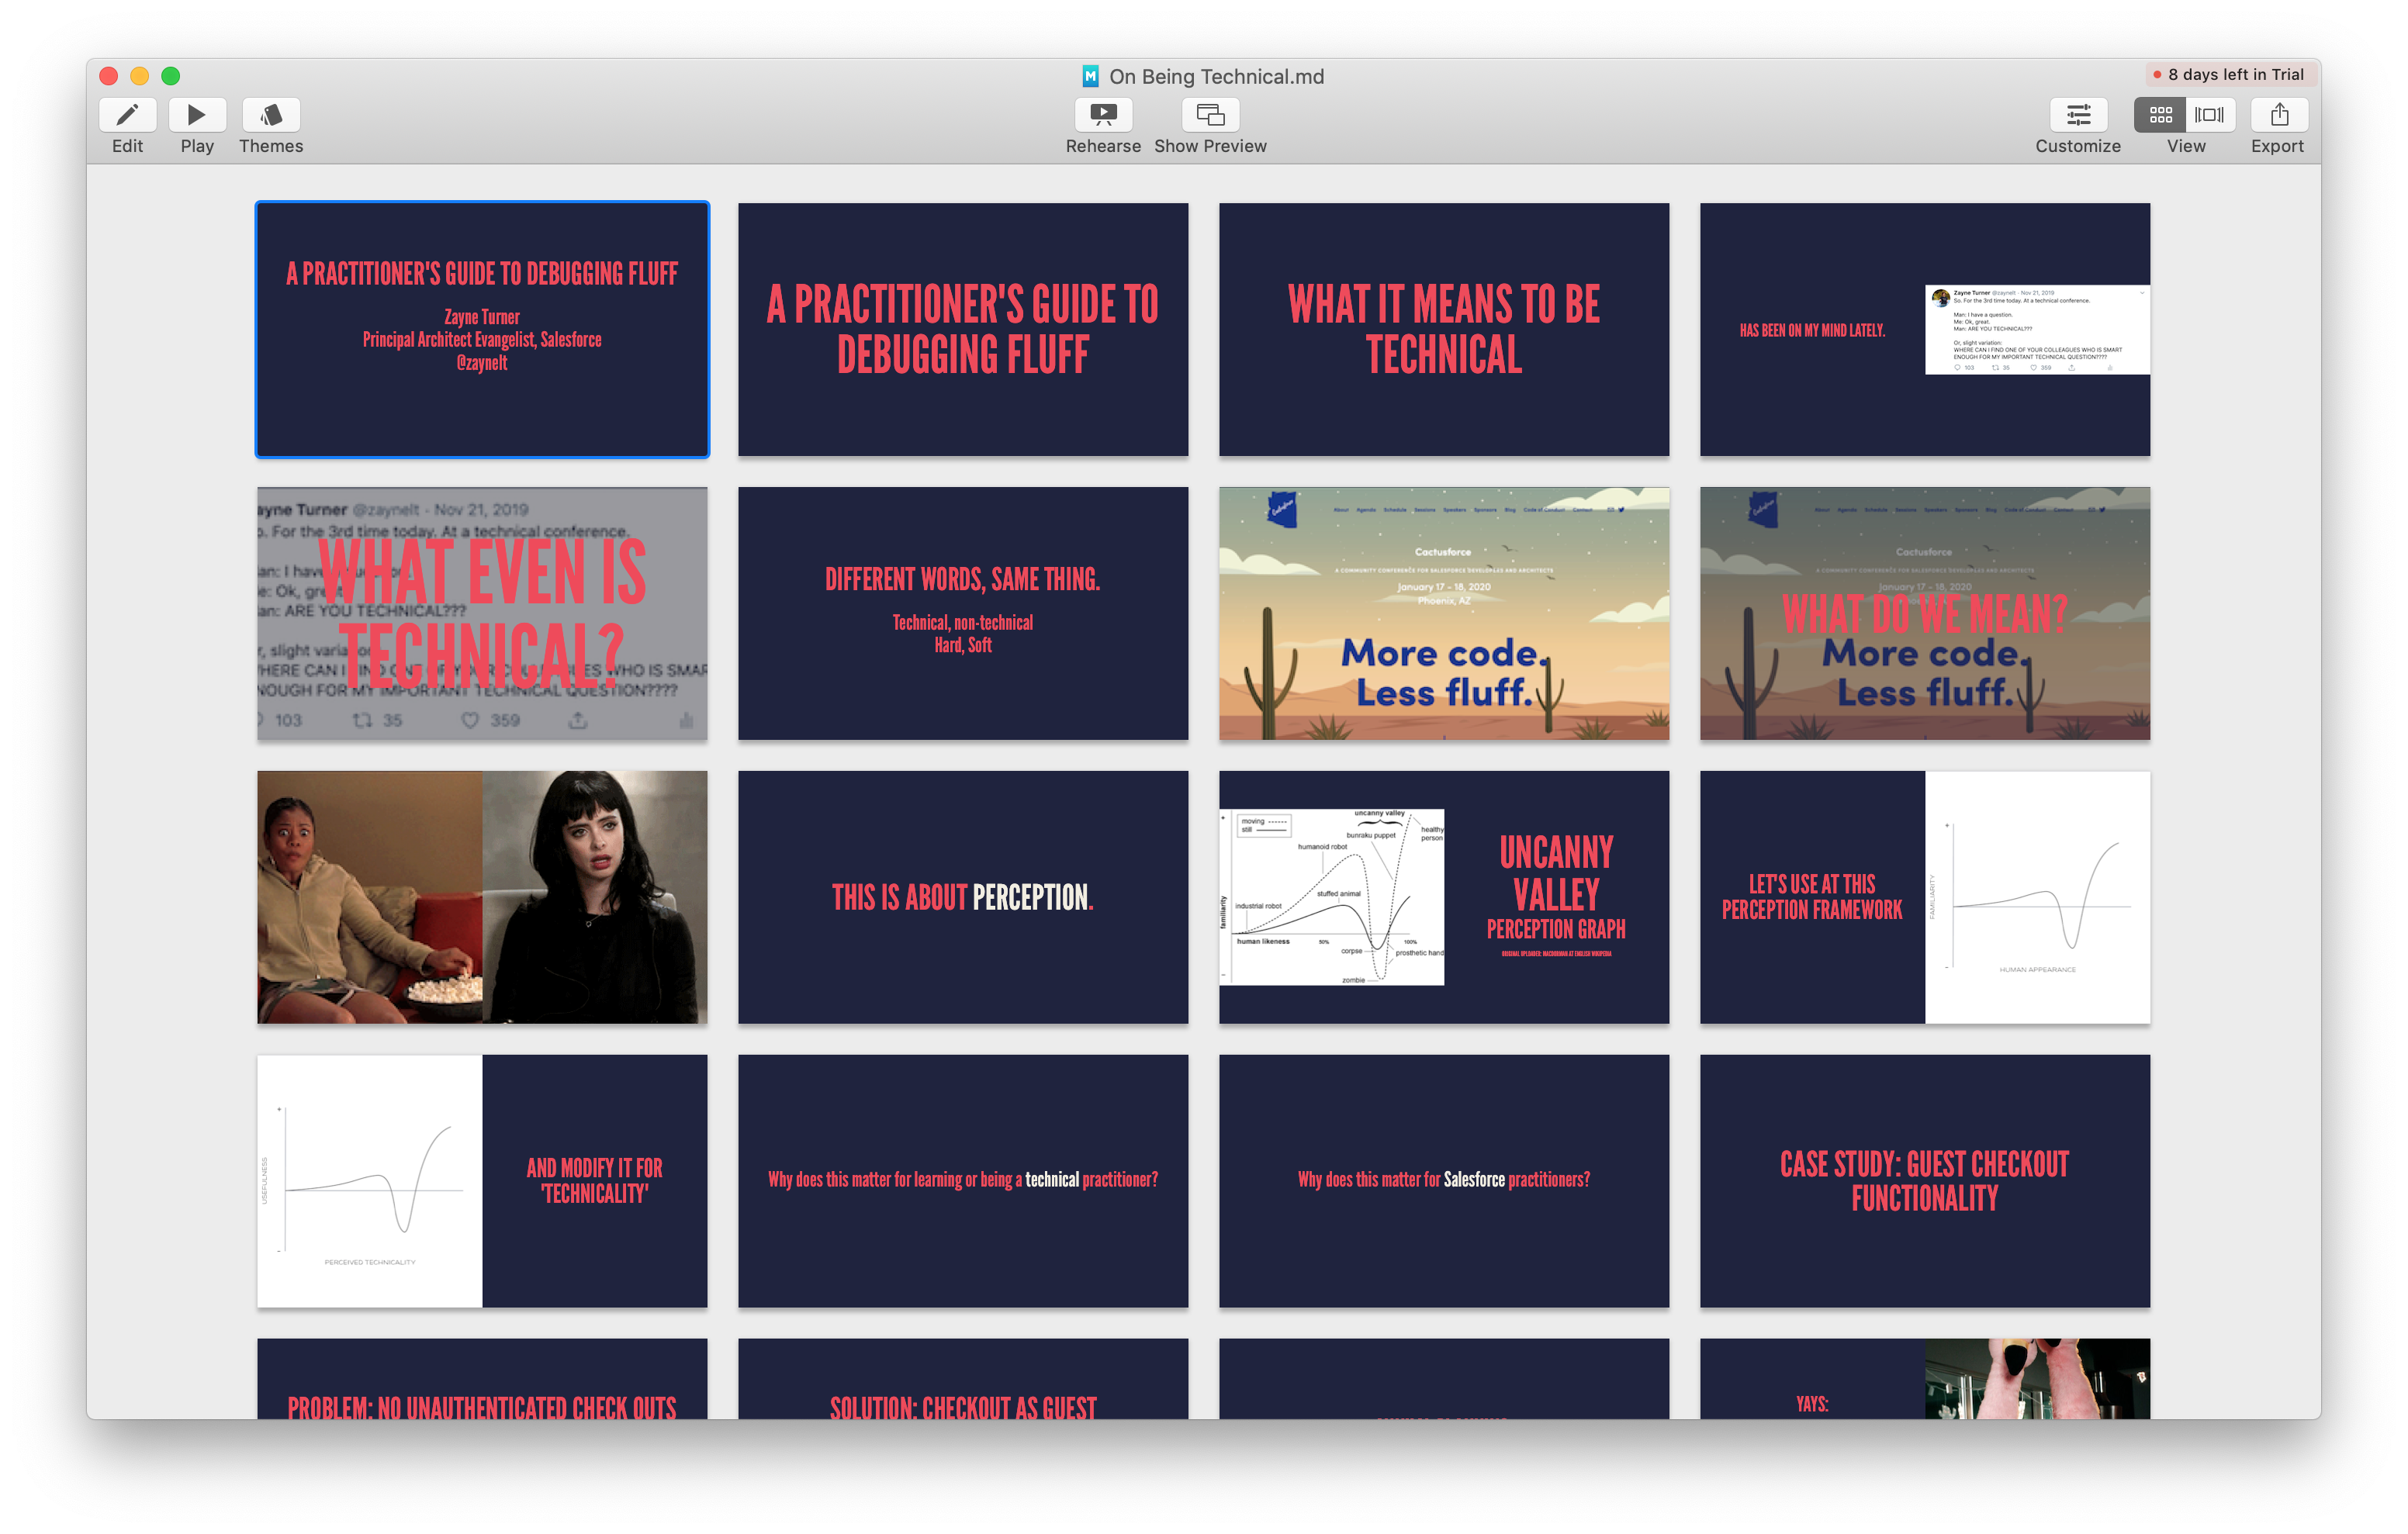Viewport: 2408px width, 1534px height.
Task: Select the 'Has Been On My Mind Lately' slide
Action: coord(1924,330)
